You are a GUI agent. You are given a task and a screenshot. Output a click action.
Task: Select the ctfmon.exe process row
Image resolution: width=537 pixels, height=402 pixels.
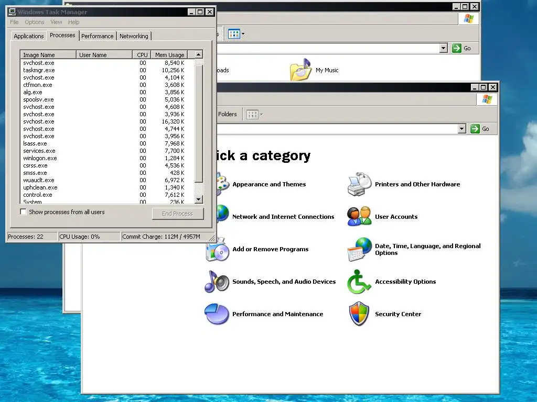[x=107, y=85]
